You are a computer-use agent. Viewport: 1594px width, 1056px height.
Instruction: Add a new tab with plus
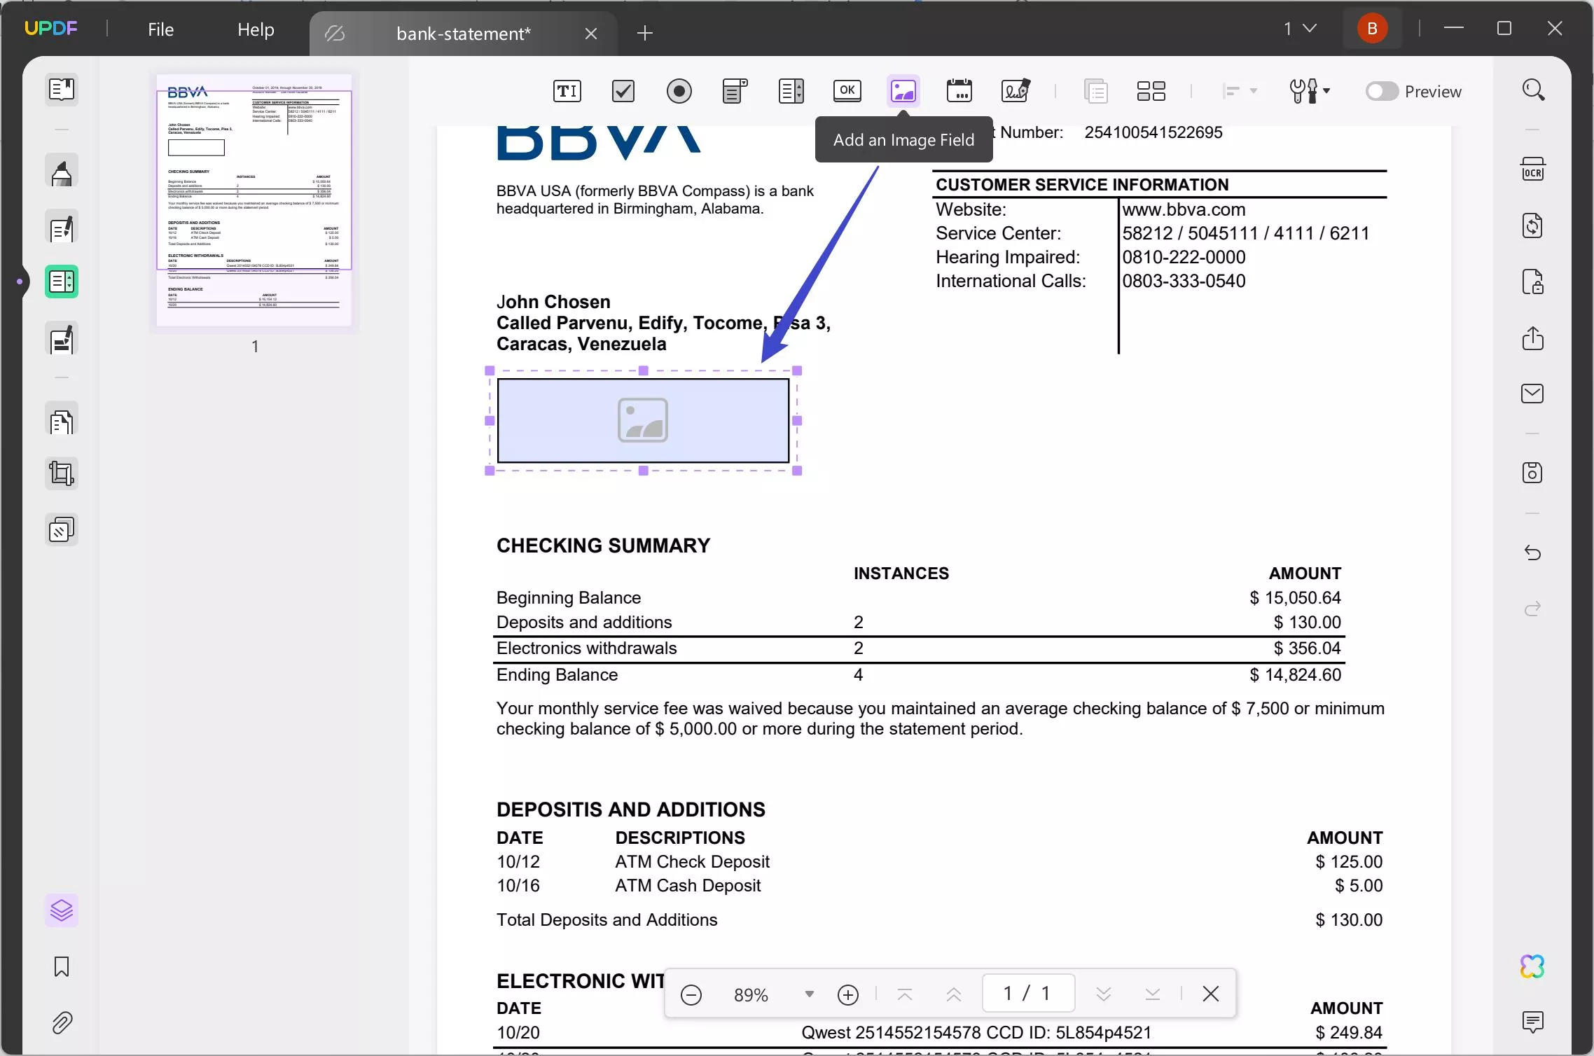pyautogui.click(x=645, y=33)
